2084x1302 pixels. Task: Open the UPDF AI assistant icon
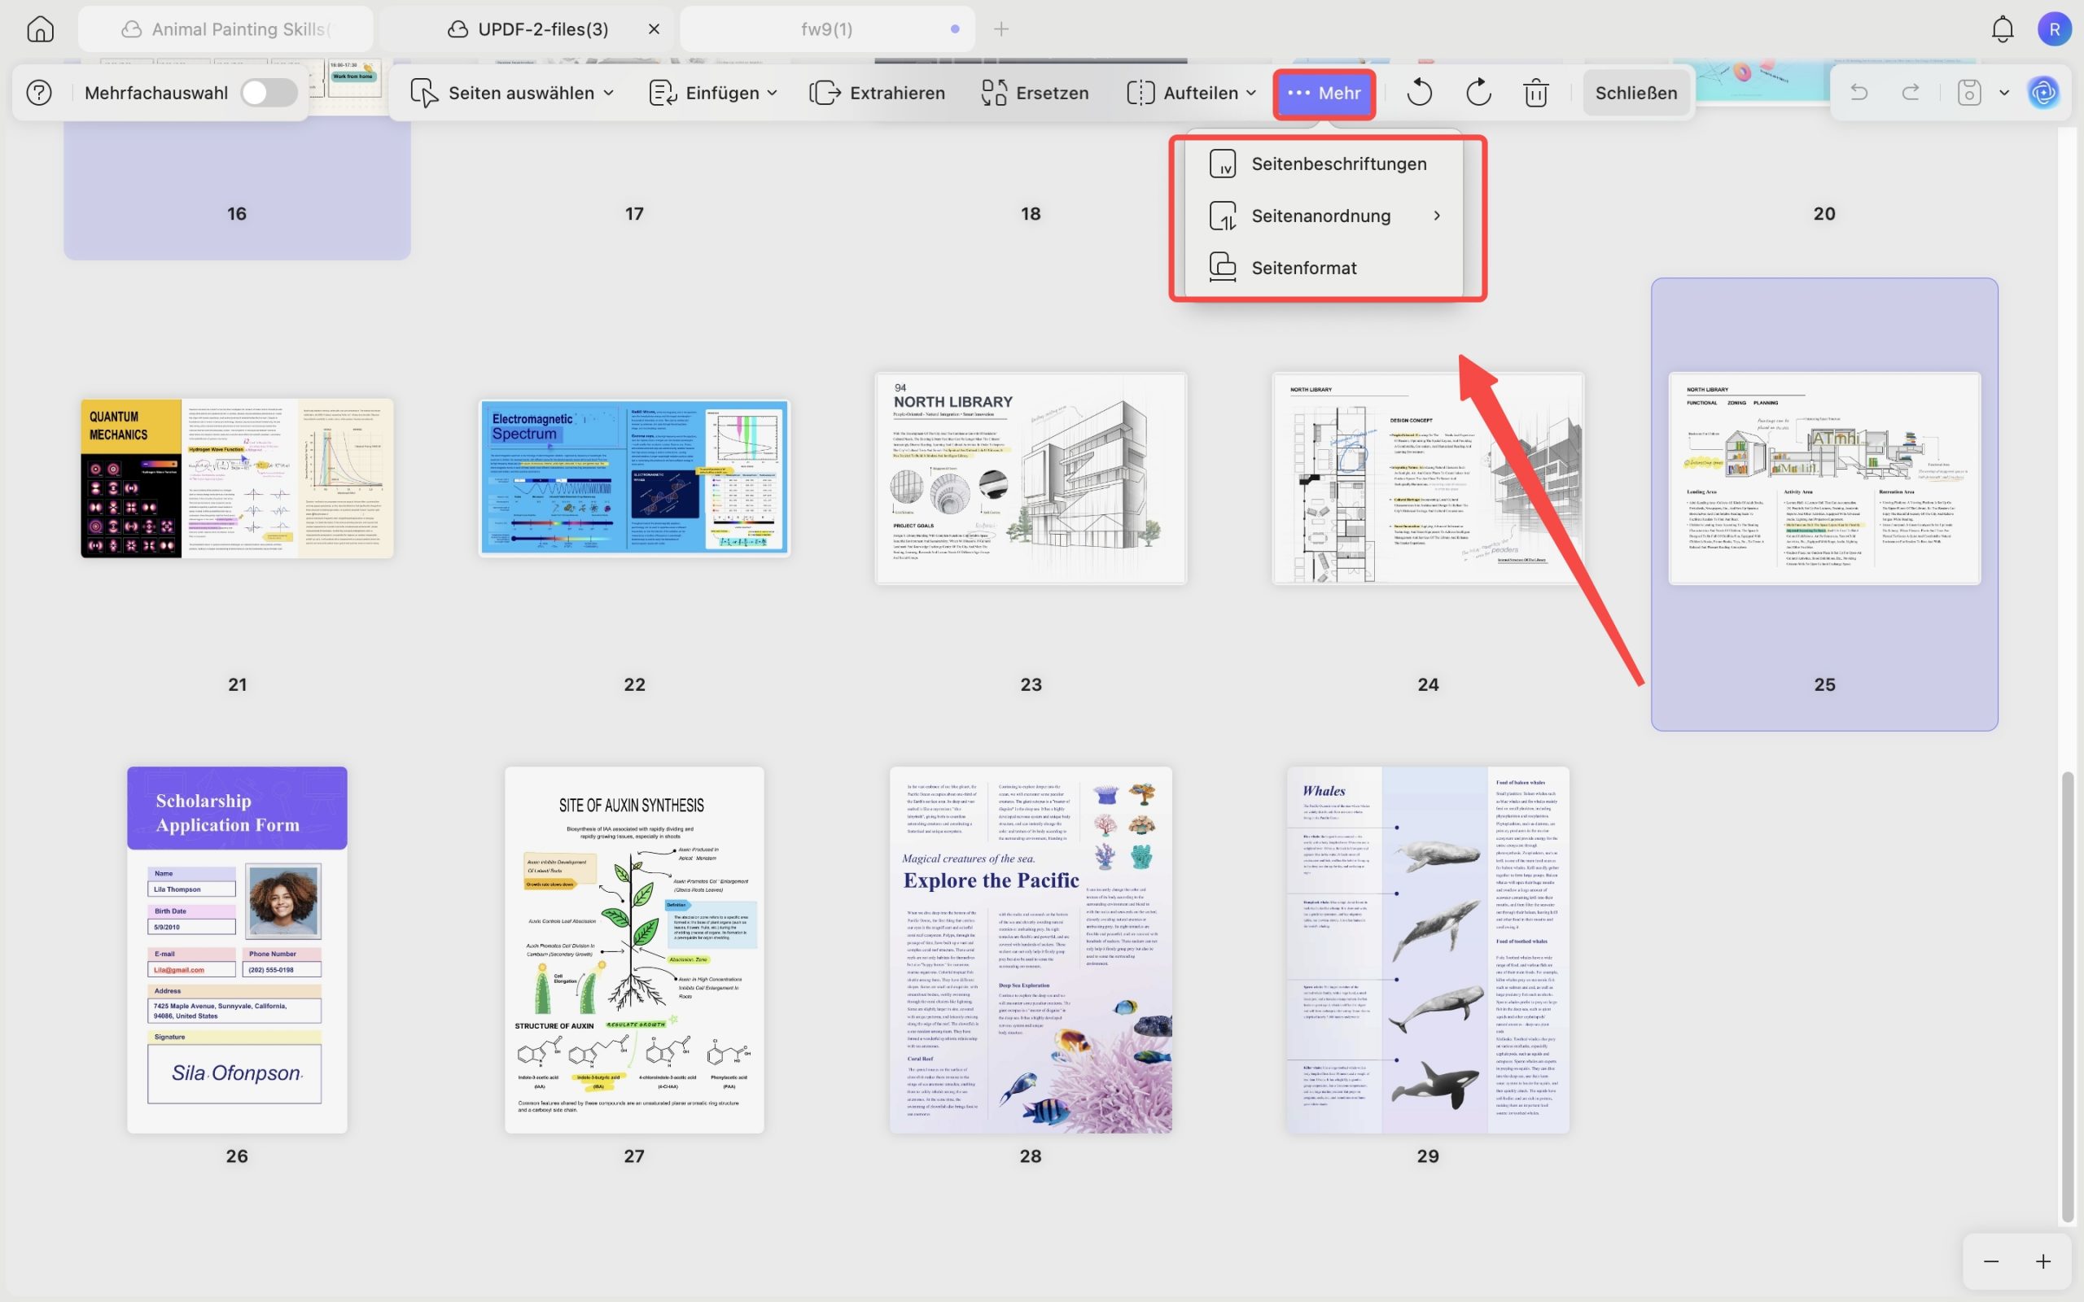[x=2043, y=92]
